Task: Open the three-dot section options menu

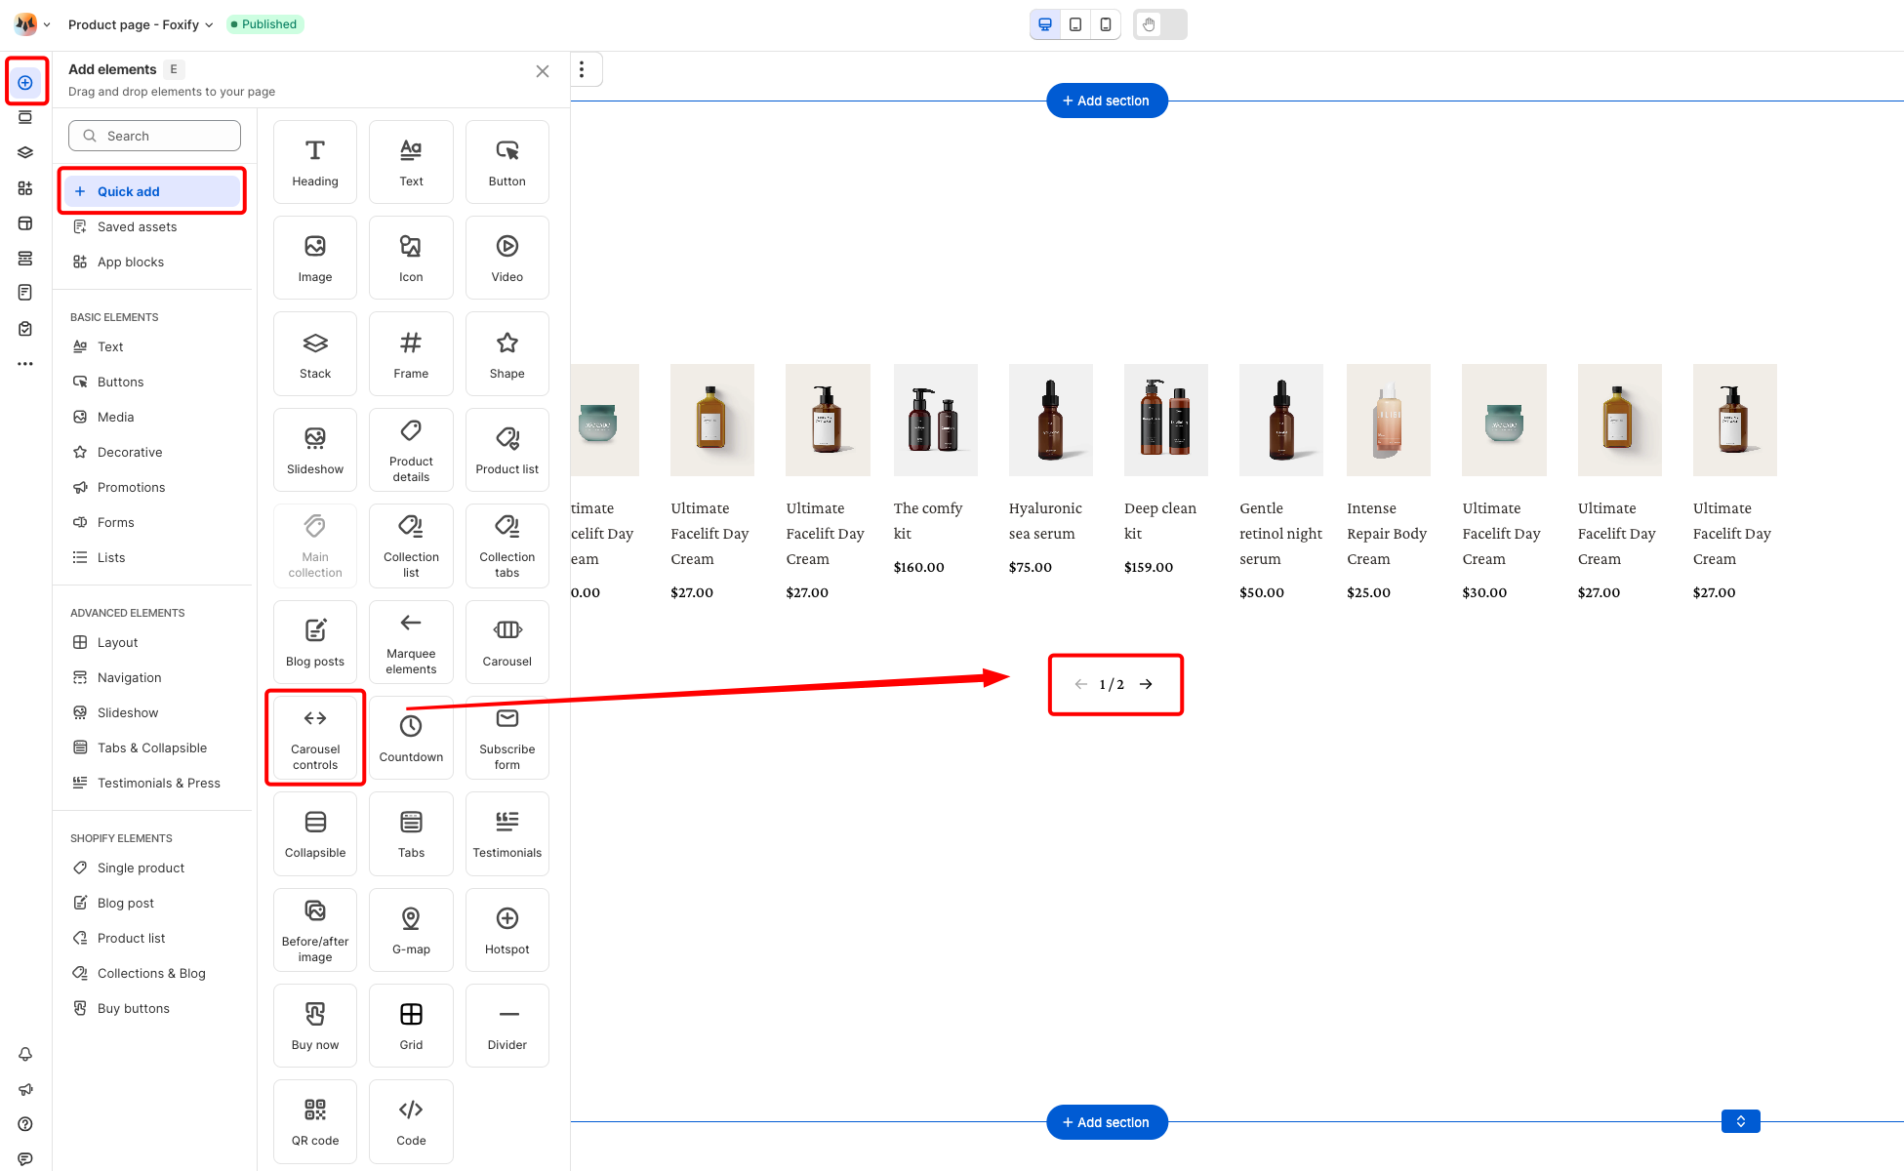Action: (x=582, y=69)
